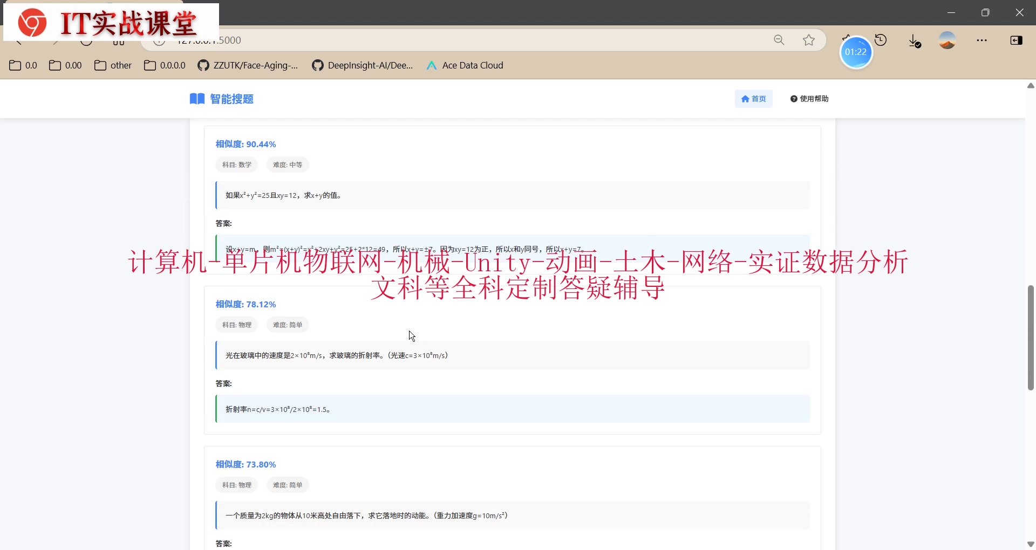This screenshot has width=1036, height=550.
Task: Open 使用帮助 help page
Action: tap(809, 99)
